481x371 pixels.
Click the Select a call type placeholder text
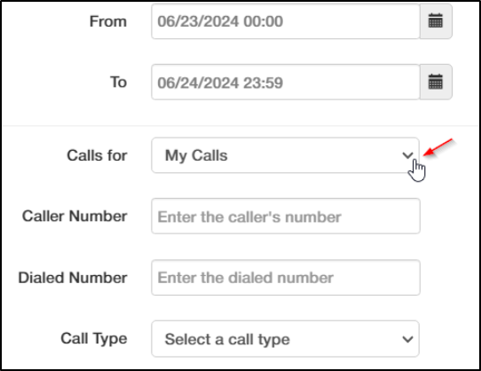pos(227,339)
